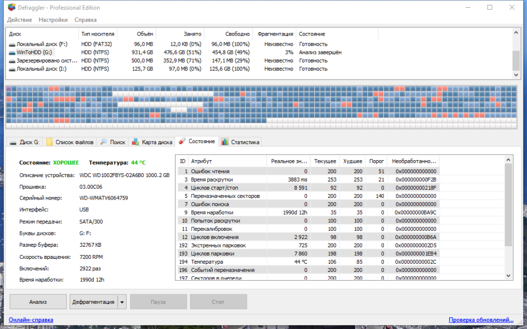Open the Настройки menu
This screenshot has width=527, height=329.
53,20
